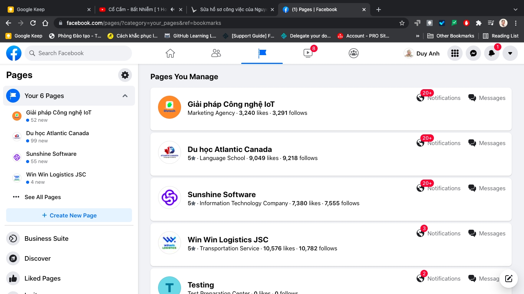Bookmark this page with the star icon
The width and height of the screenshot is (524, 294).
402,23
